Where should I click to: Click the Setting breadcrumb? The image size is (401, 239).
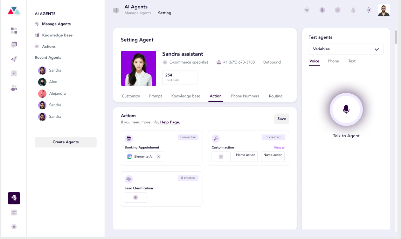[x=165, y=13]
